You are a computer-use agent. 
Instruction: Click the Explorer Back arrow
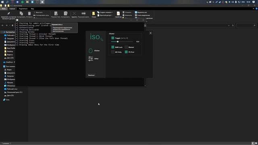[x=2, y=25]
